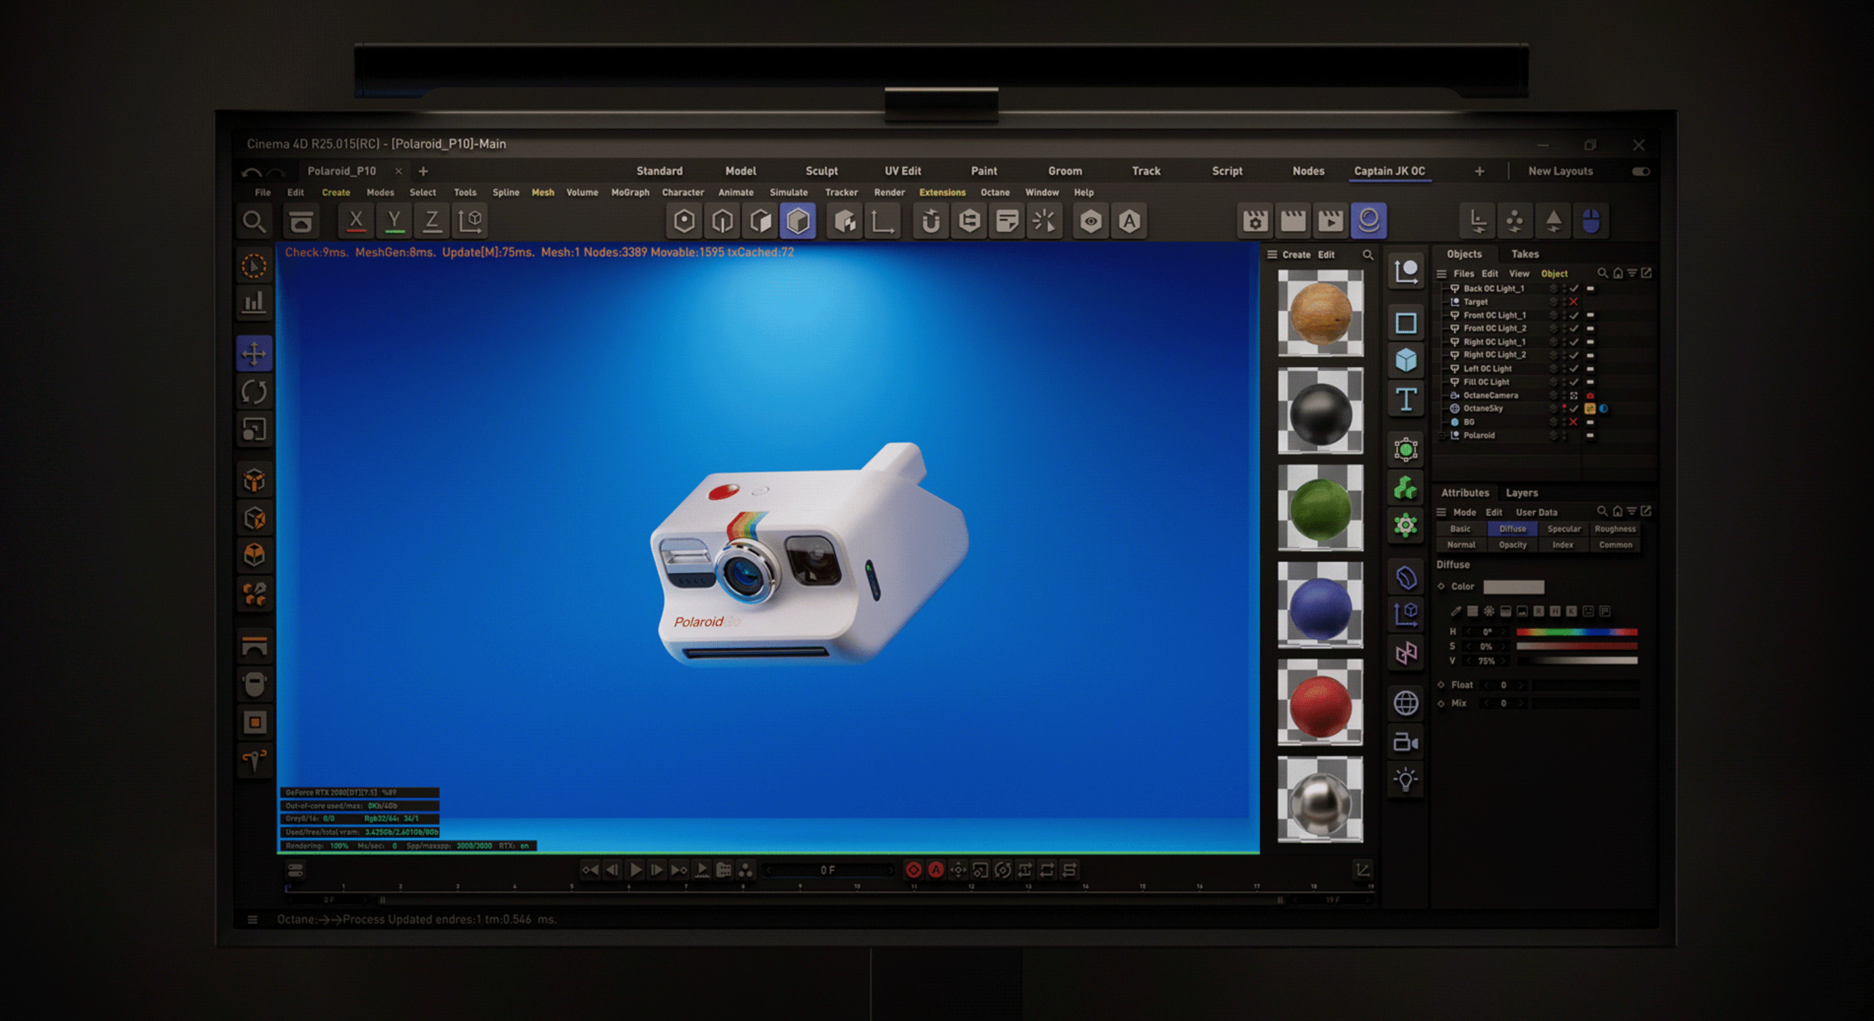Click the highlighted Octane live viewer icon

coord(1369,221)
